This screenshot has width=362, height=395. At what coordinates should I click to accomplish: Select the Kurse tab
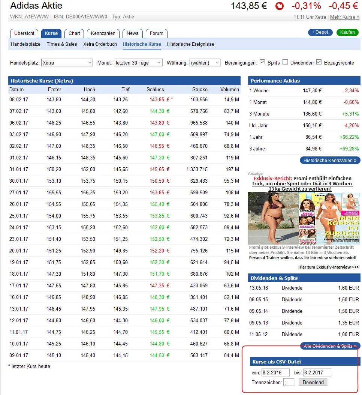(51, 33)
